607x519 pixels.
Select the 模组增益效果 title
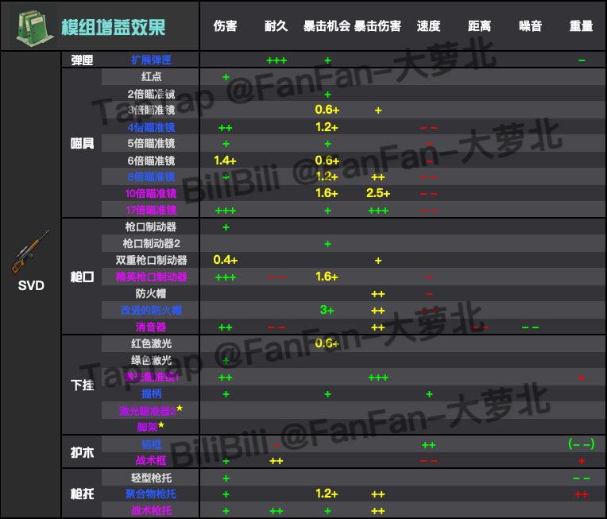tap(114, 27)
